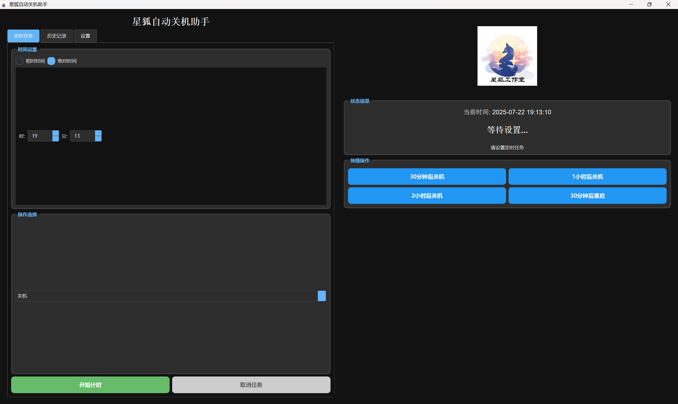Click the app icon in the title bar
This screenshot has height=404, width=678.
point(4,4)
